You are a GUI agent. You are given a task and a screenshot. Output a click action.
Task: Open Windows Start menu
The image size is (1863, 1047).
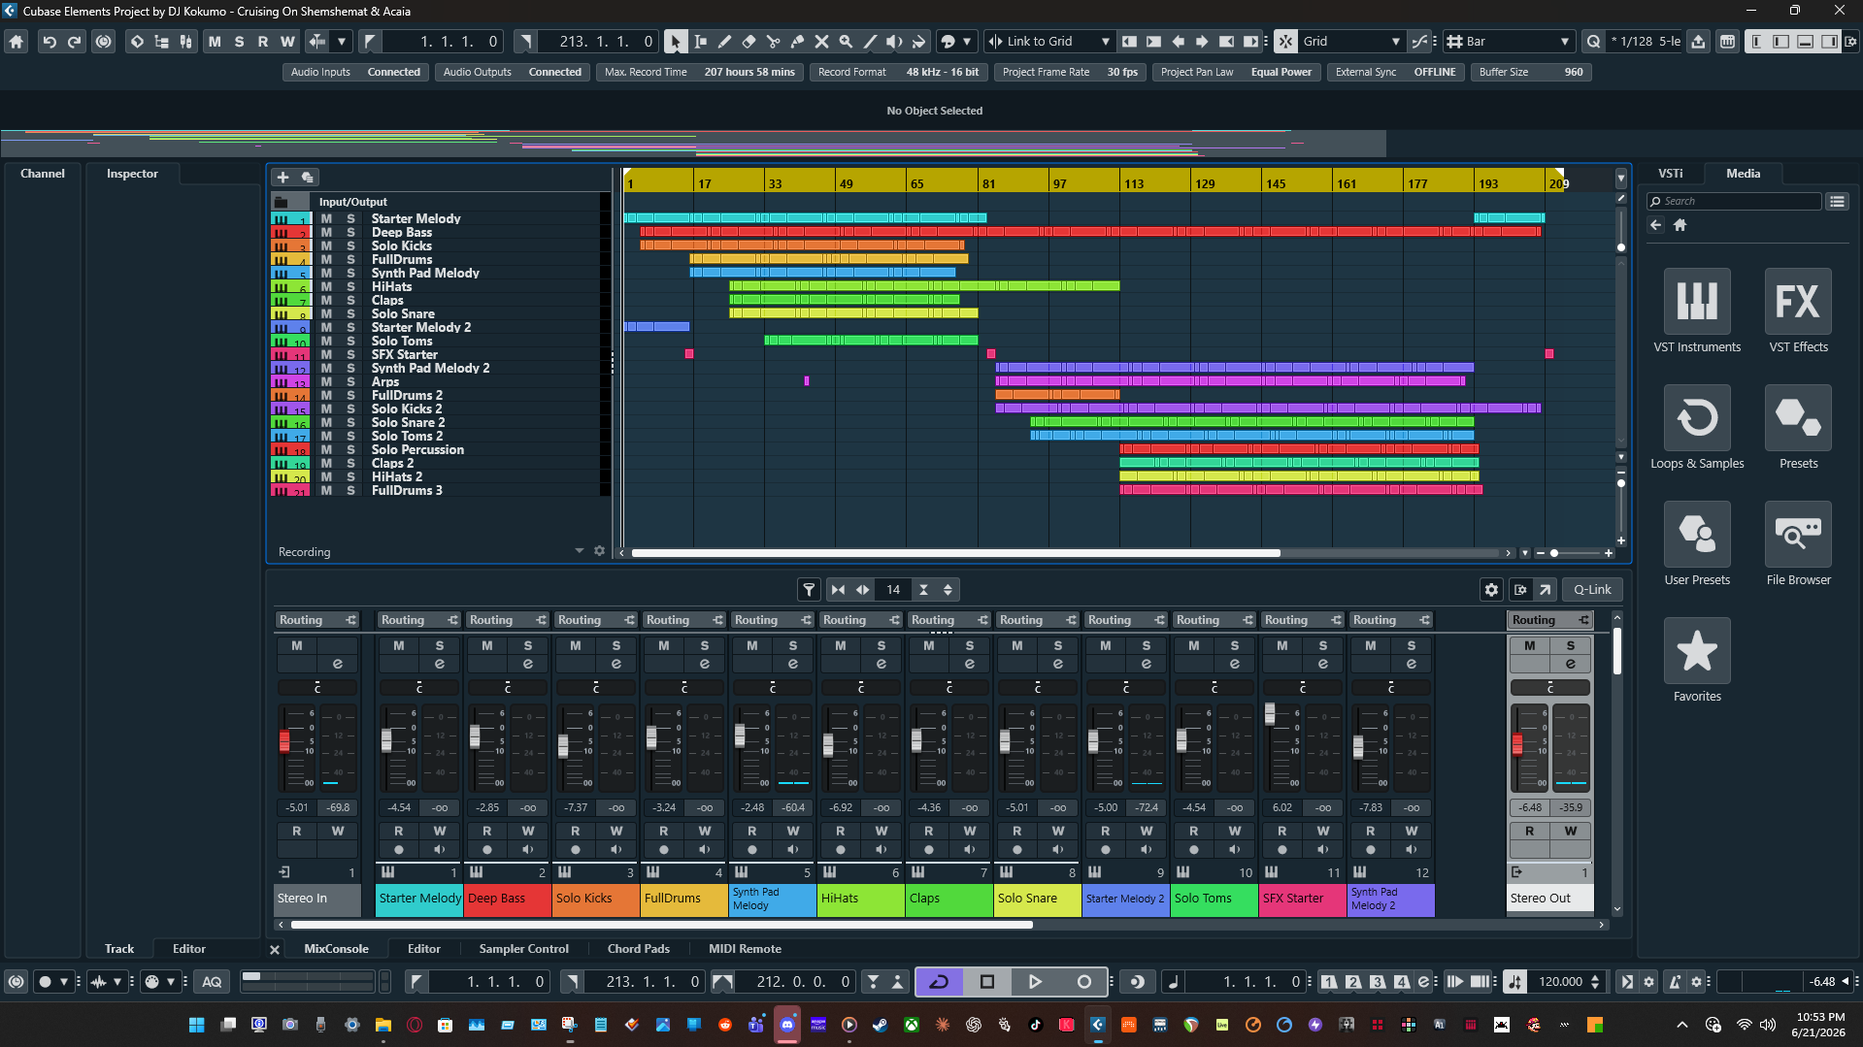[196, 1025]
